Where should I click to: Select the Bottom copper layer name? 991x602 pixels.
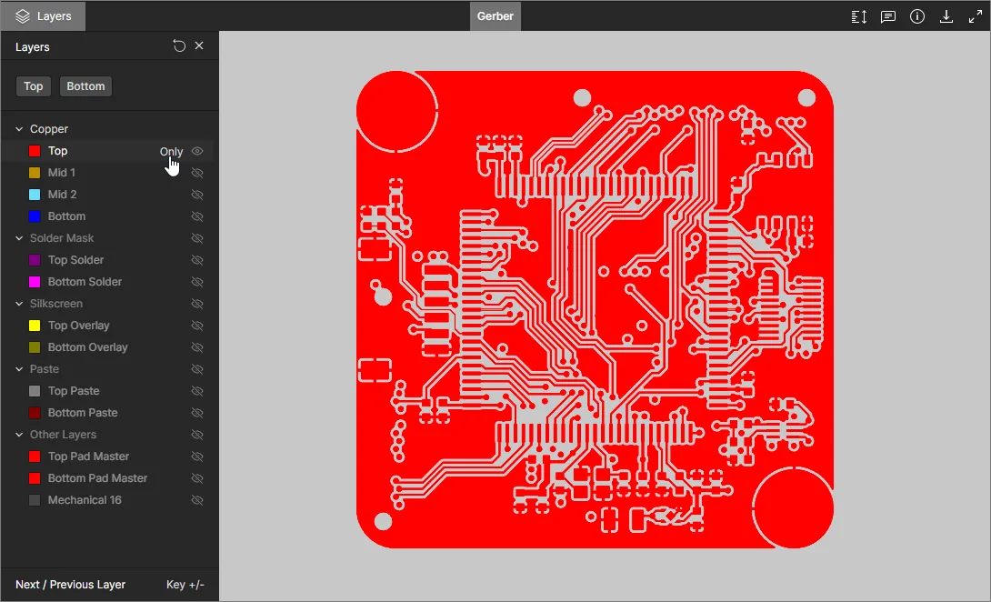click(66, 216)
